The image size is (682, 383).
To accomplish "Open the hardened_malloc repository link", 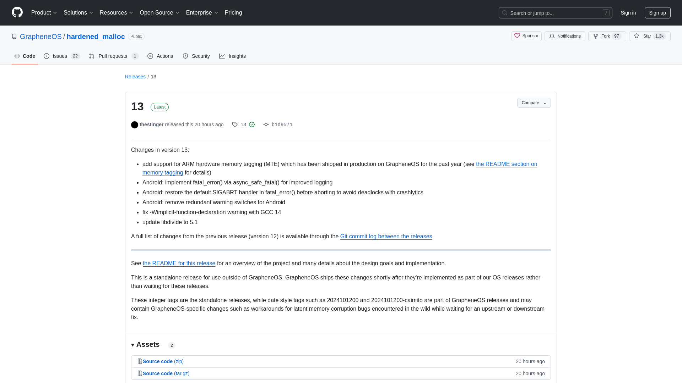I will (x=96, y=37).
